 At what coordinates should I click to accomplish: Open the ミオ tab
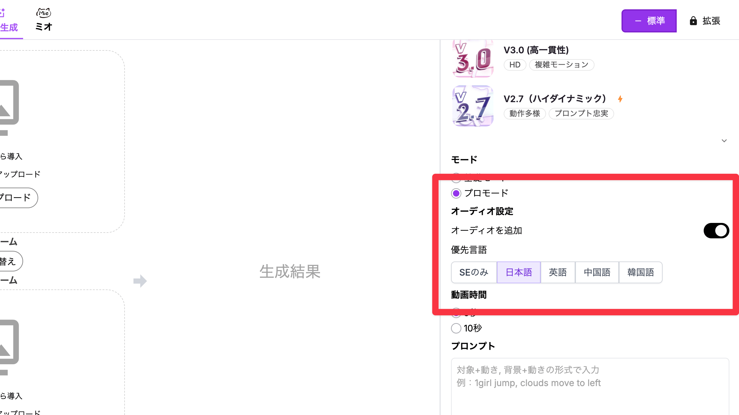[x=44, y=27]
